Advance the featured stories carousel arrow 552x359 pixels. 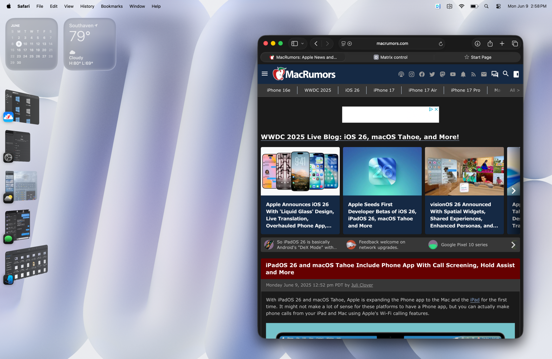(x=513, y=191)
